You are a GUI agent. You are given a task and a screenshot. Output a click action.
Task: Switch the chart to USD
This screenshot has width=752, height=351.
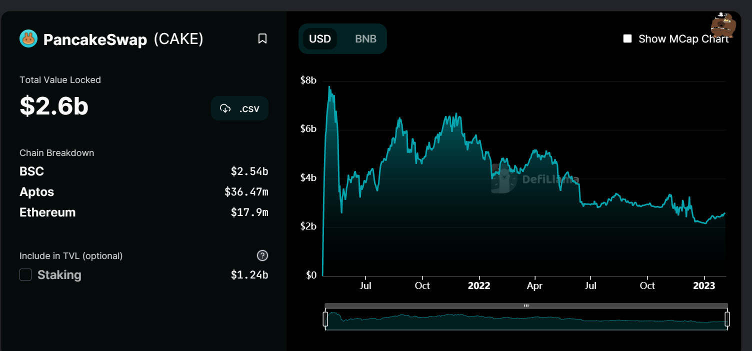(320, 38)
